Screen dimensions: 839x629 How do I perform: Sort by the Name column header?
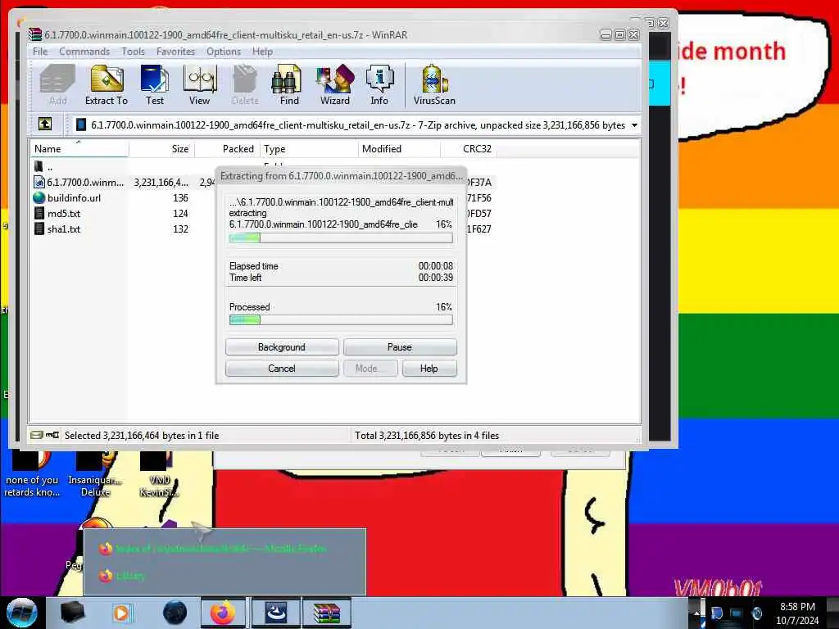pos(79,149)
